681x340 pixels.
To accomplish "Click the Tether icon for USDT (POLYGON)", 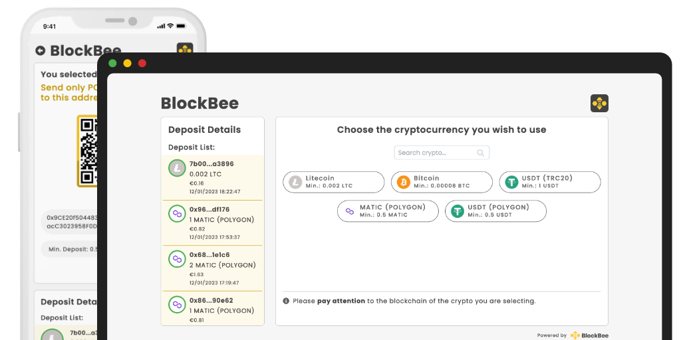I will click(458, 211).
